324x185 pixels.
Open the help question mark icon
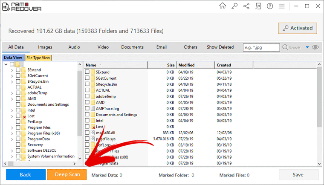(270, 6)
